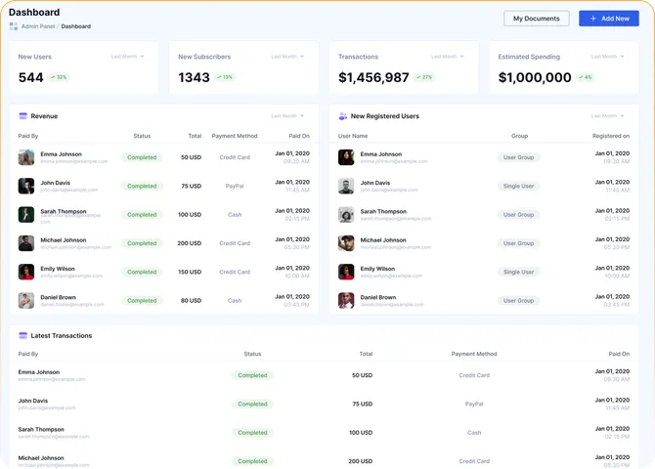Viewport: 655px width, 469px height.
Task: Open the New Subscribers Last Month dropdown
Action: coord(287,57)
